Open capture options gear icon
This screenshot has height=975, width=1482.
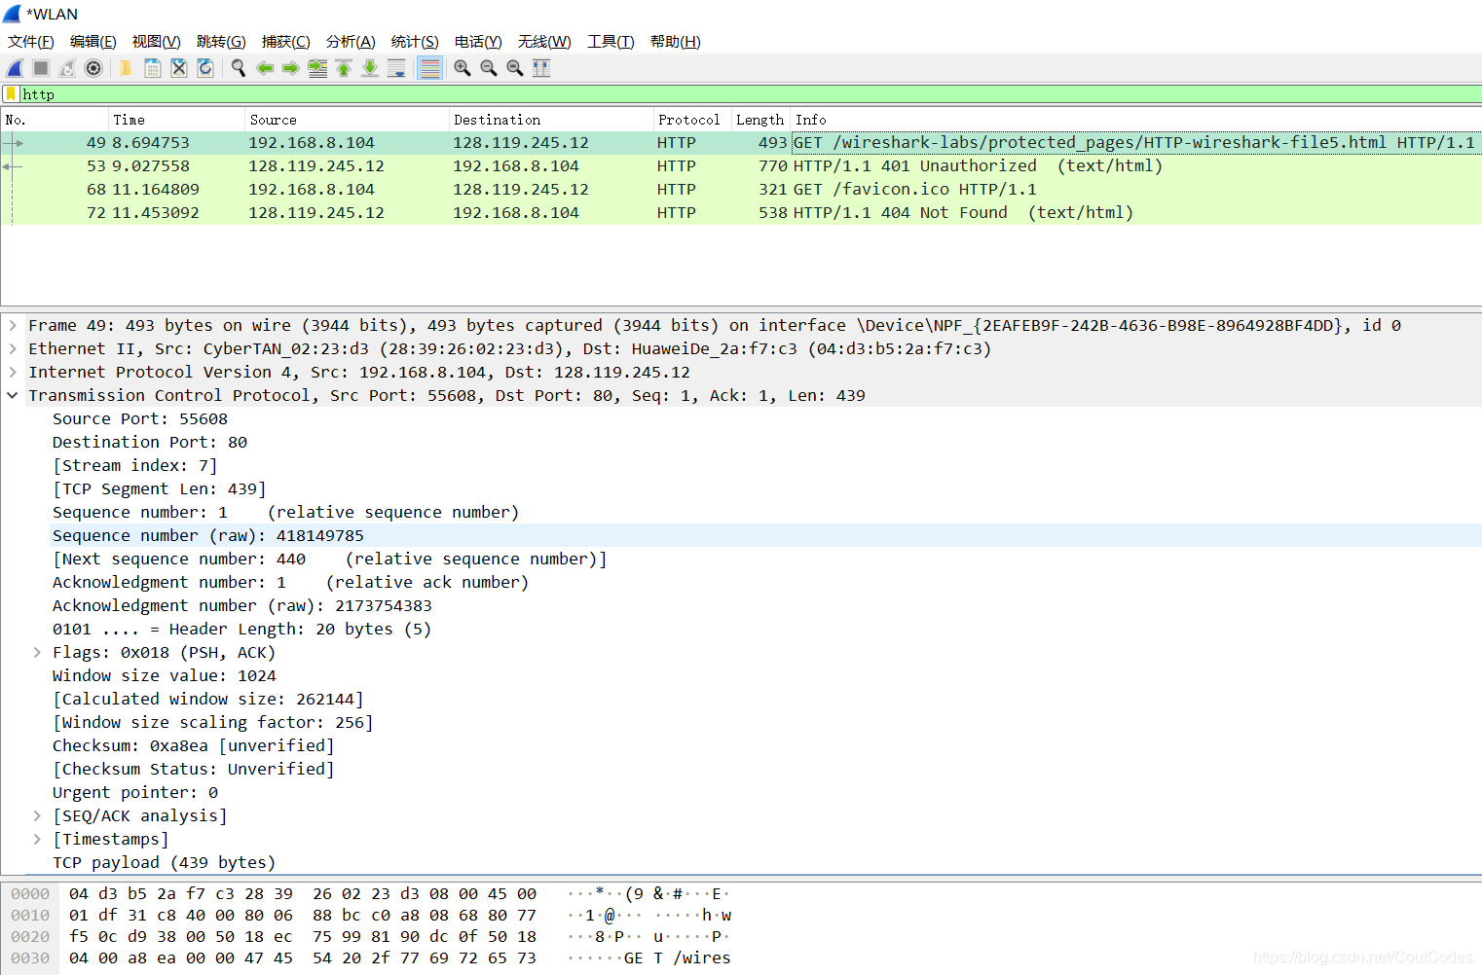pos(93,68)
